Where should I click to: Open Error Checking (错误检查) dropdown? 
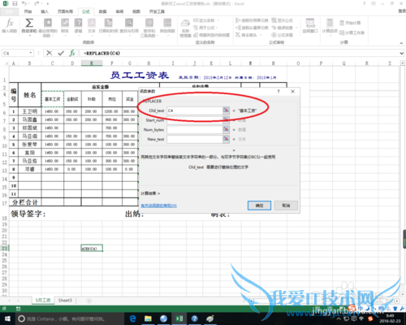(284, 28)
